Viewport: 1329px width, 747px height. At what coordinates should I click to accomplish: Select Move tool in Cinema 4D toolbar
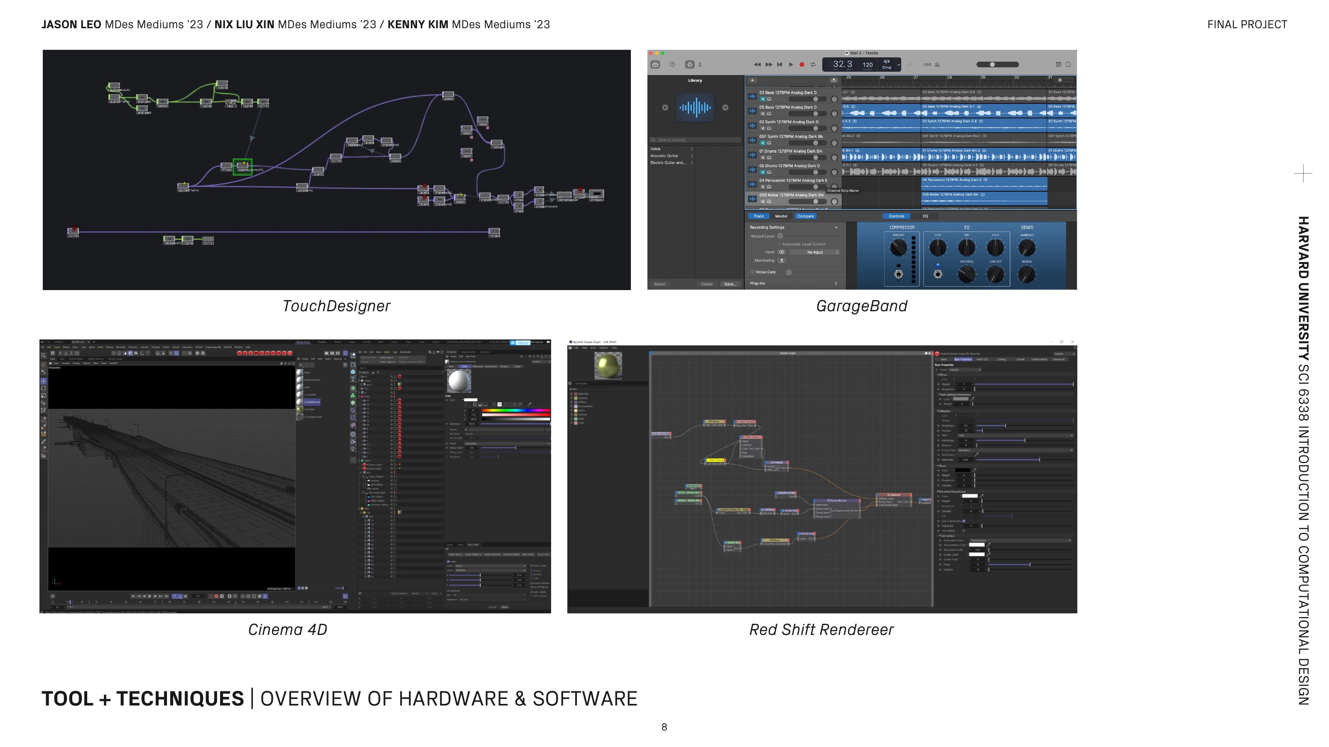(x=43, y=381)
